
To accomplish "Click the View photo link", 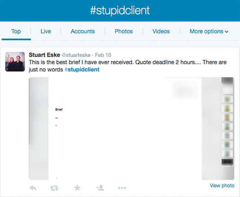I will click(x=222, y=185).
